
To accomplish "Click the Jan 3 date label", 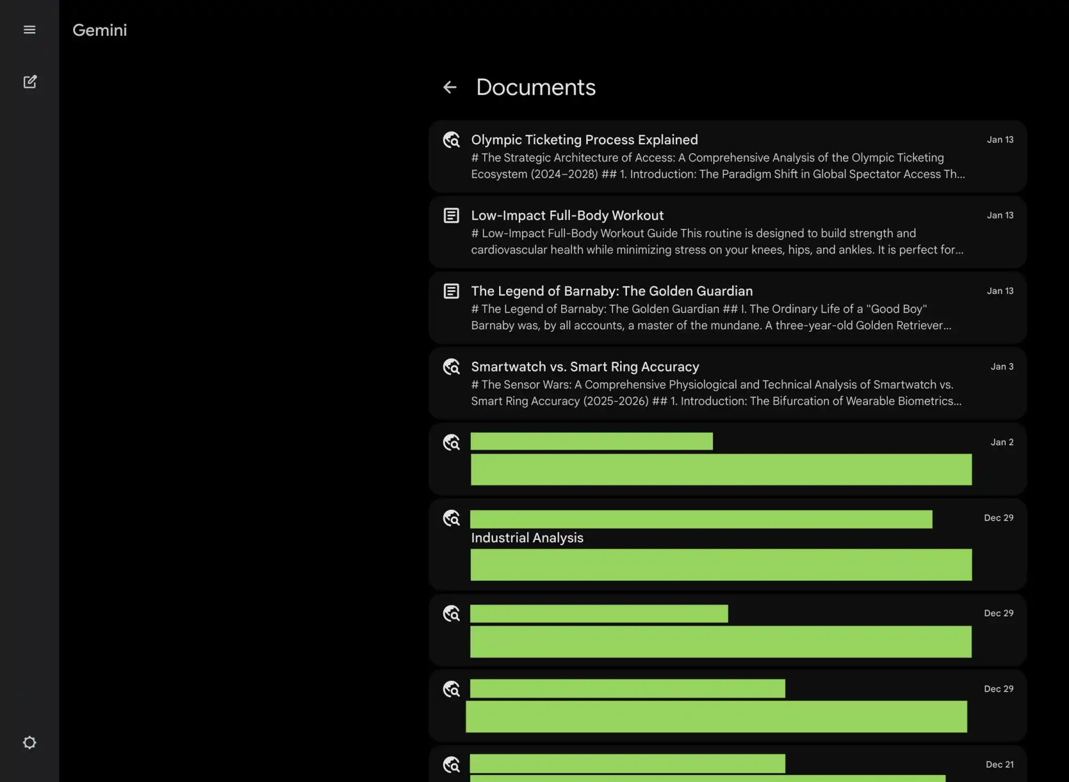I will pyautogui.click(x=1002, y=367).
